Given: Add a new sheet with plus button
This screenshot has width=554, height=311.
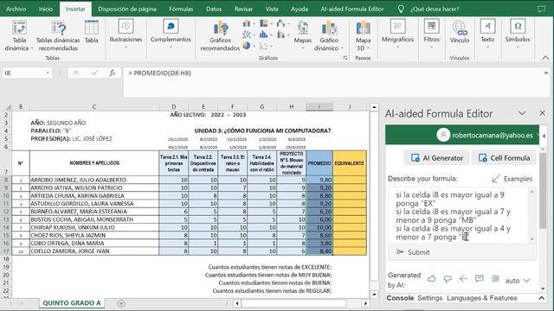Looking at the screenshot, I should (121, 303).
